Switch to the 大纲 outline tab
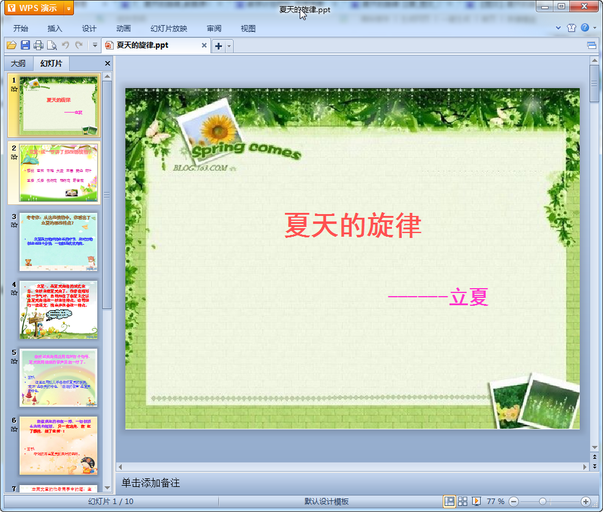Screen dimensions: 603x512 [x=18, y=64]
